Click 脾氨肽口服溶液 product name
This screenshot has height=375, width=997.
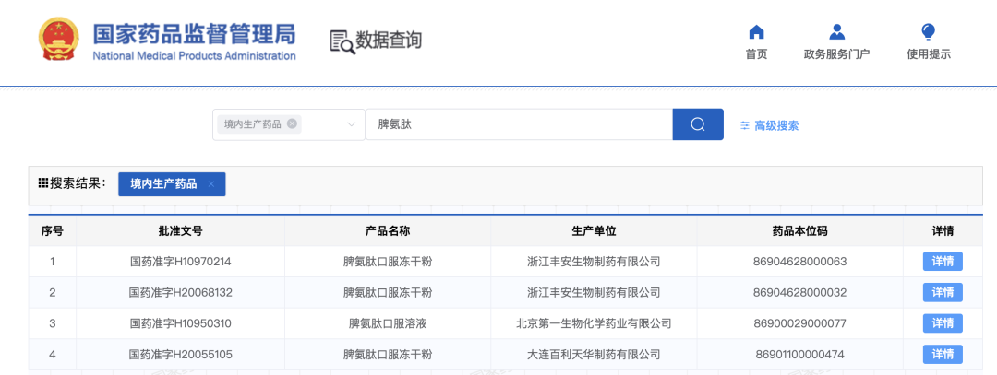[388, 323]
